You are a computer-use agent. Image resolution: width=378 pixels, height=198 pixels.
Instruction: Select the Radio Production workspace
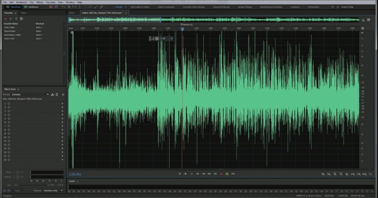[x=167, y=7]
